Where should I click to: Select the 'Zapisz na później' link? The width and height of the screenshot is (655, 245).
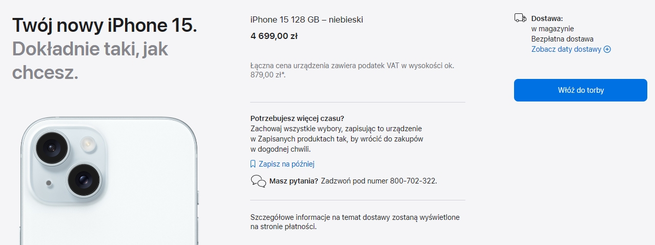[x=286, y=164]
